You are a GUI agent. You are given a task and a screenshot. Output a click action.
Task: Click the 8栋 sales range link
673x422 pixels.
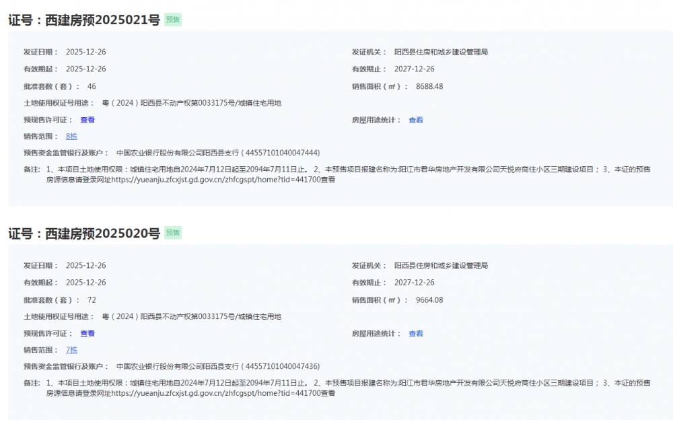(x=71, y=137)
